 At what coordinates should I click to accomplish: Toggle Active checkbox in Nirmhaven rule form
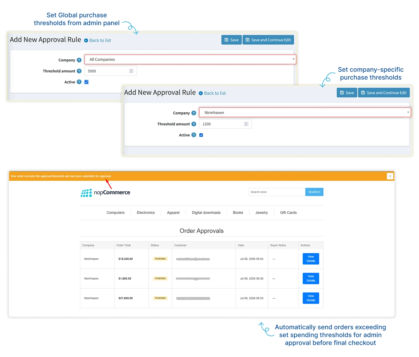pos(201,135)
